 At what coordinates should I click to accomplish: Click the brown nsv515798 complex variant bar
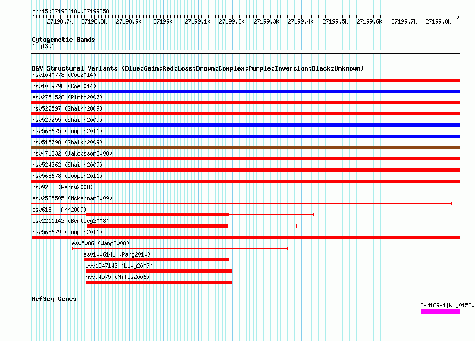click(x=246, y=148)
